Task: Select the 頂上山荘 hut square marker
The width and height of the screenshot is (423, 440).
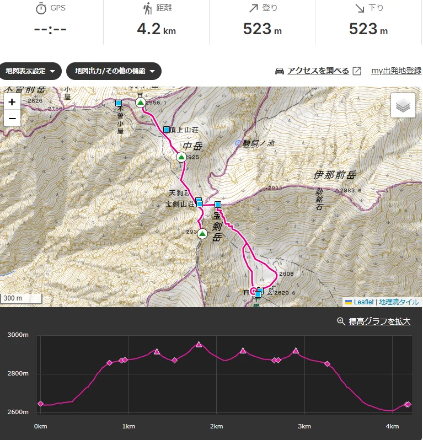Action: pyautogui.click(x=167, y=130)
